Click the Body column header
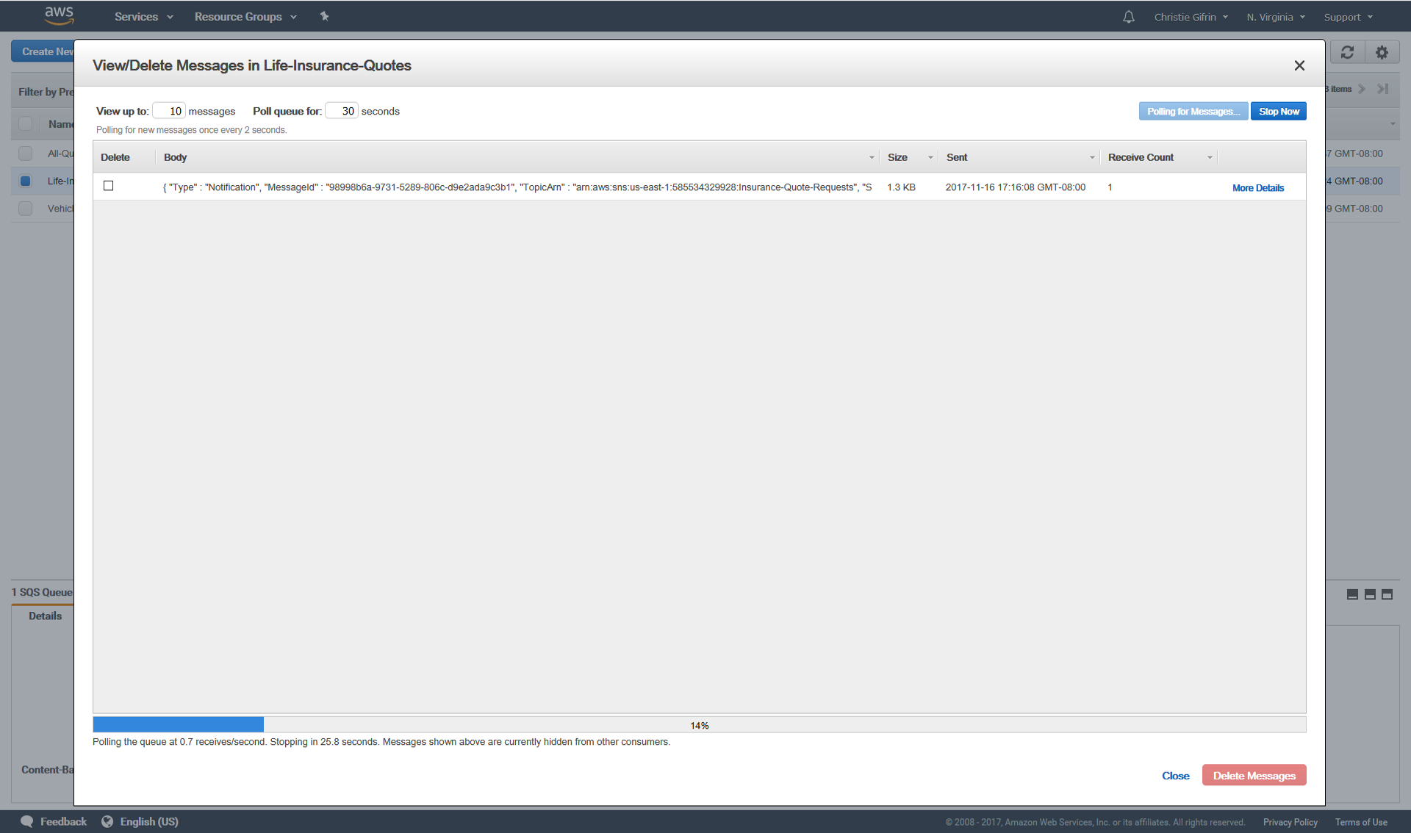 click(175, 157)
